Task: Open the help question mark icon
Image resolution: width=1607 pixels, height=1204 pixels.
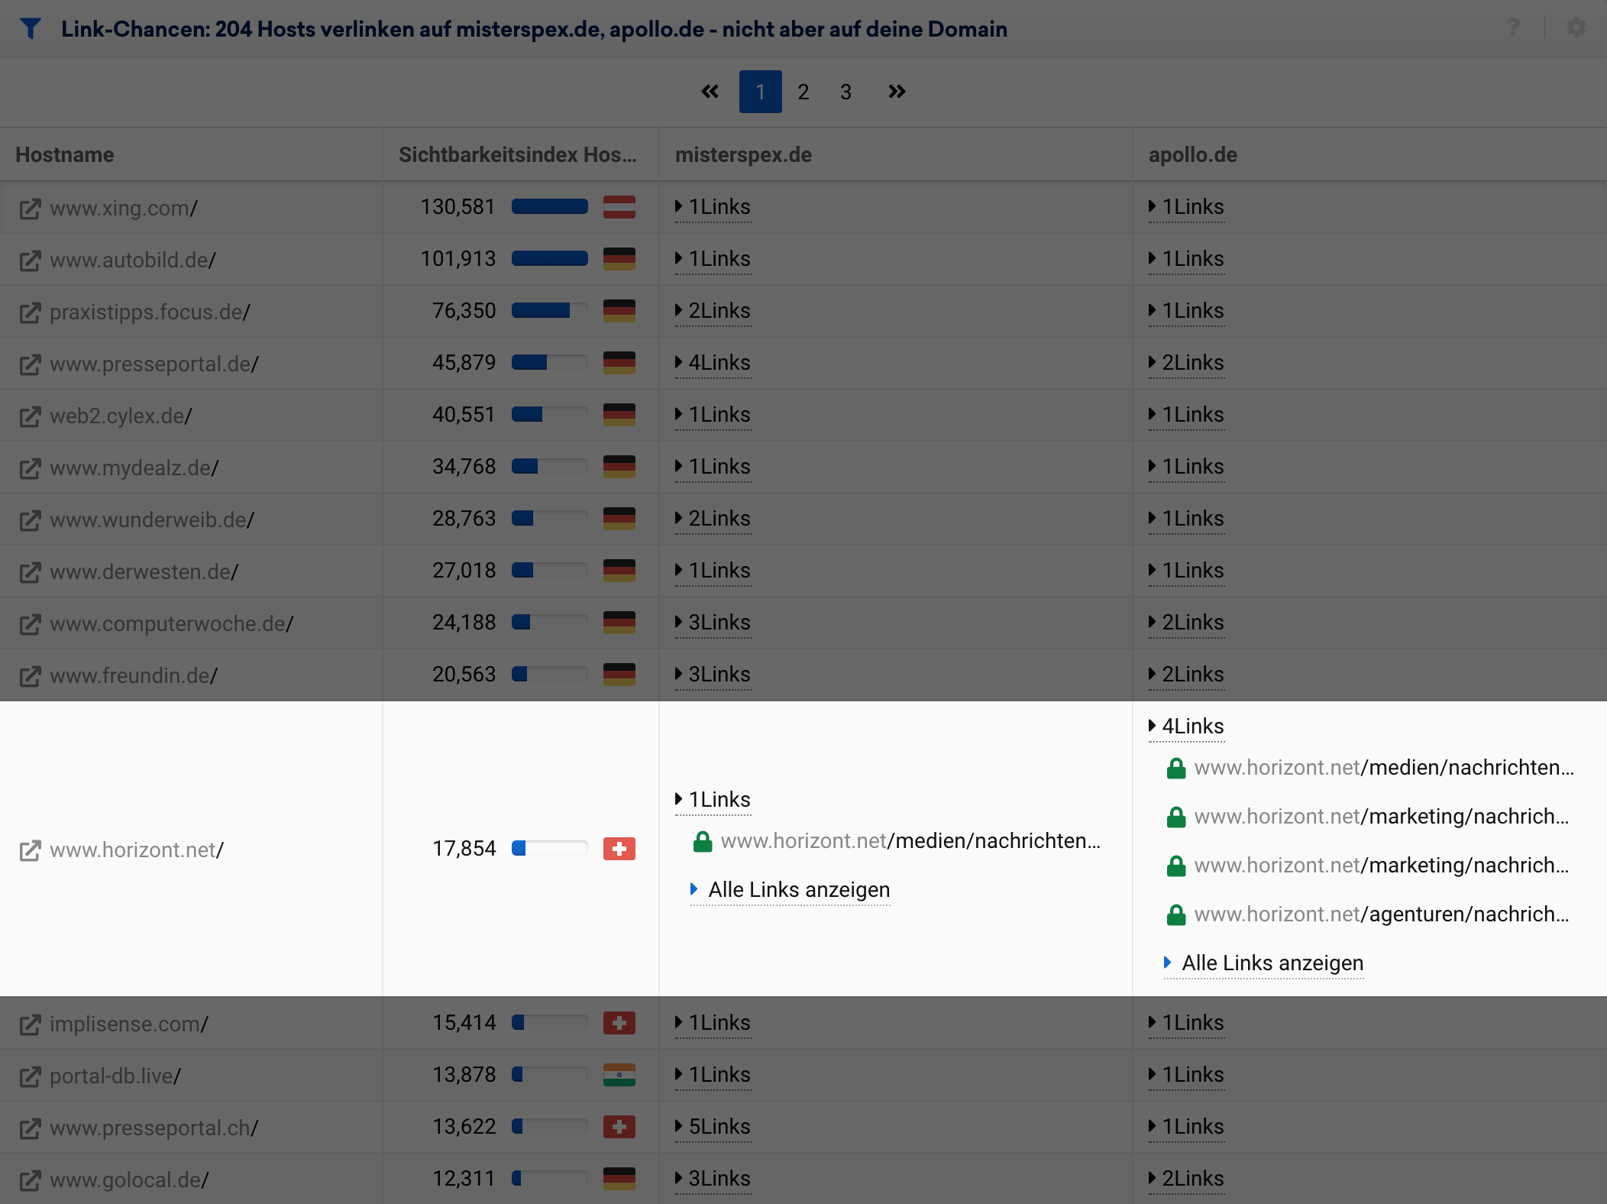Action: coord(1513,28)
